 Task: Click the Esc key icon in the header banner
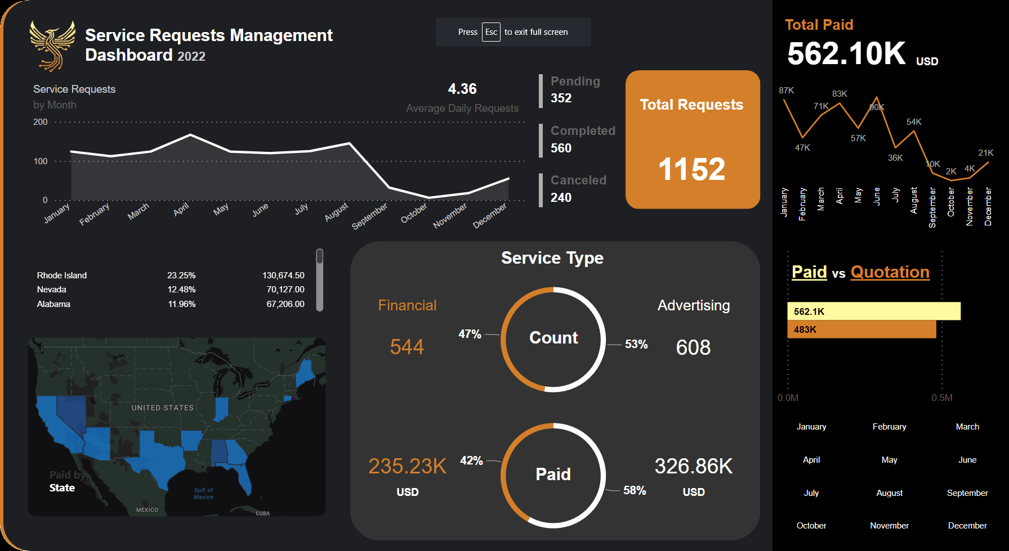491,32
